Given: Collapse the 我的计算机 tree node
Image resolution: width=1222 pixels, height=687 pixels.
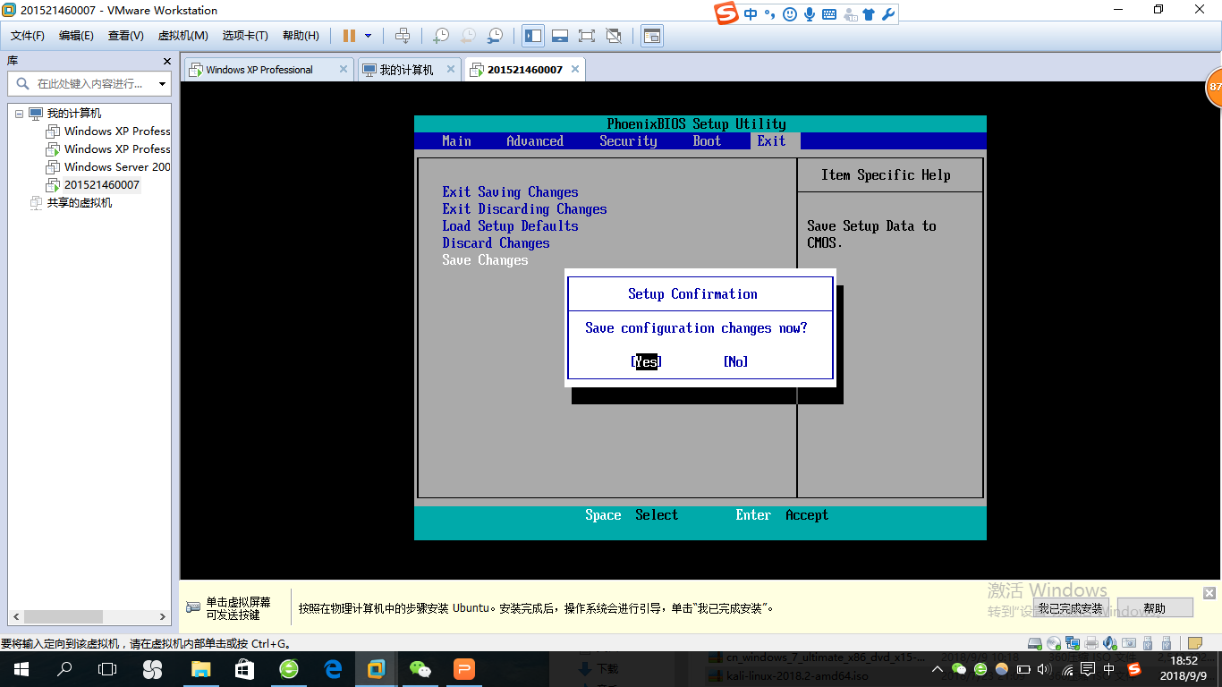Looking at the screenshot, I should [19, 114].
